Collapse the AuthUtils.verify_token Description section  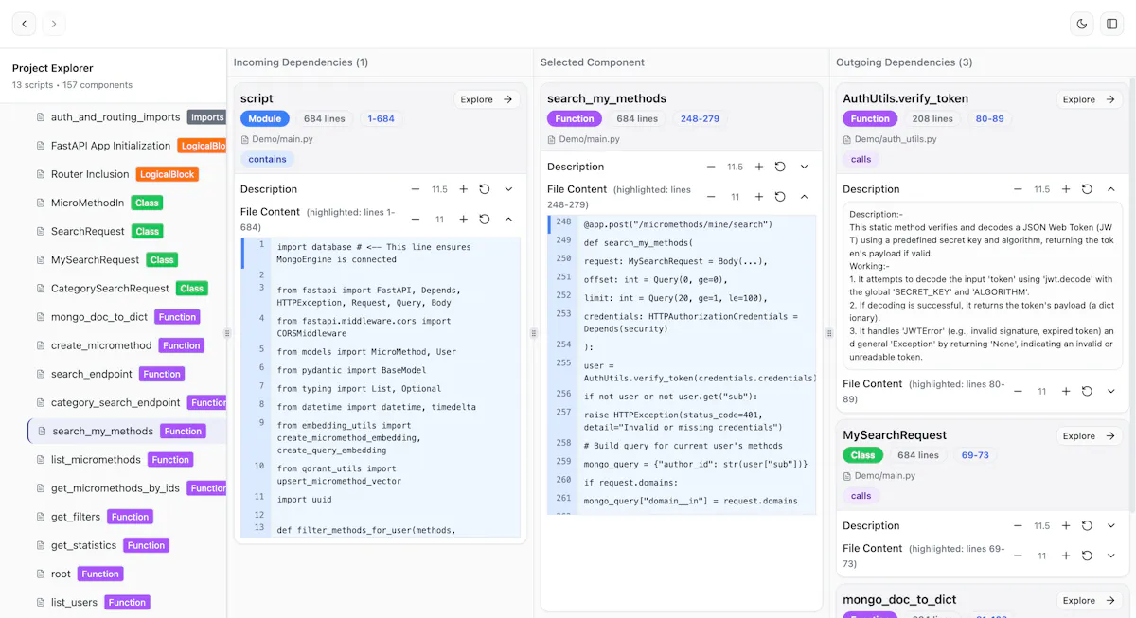[x=1111, y=189]
